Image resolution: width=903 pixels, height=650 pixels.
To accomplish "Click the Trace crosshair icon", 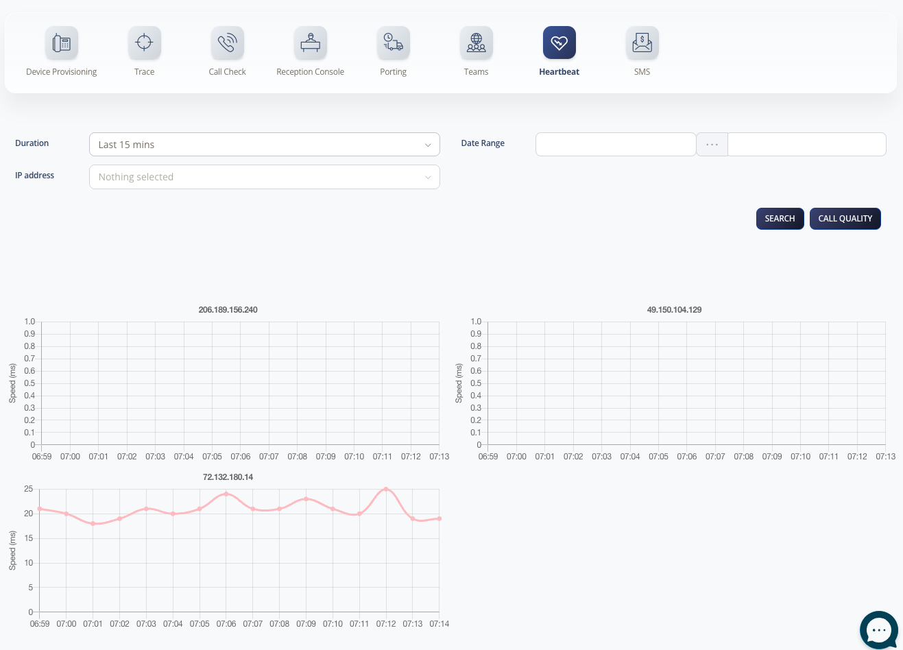I will click(144, 43).
